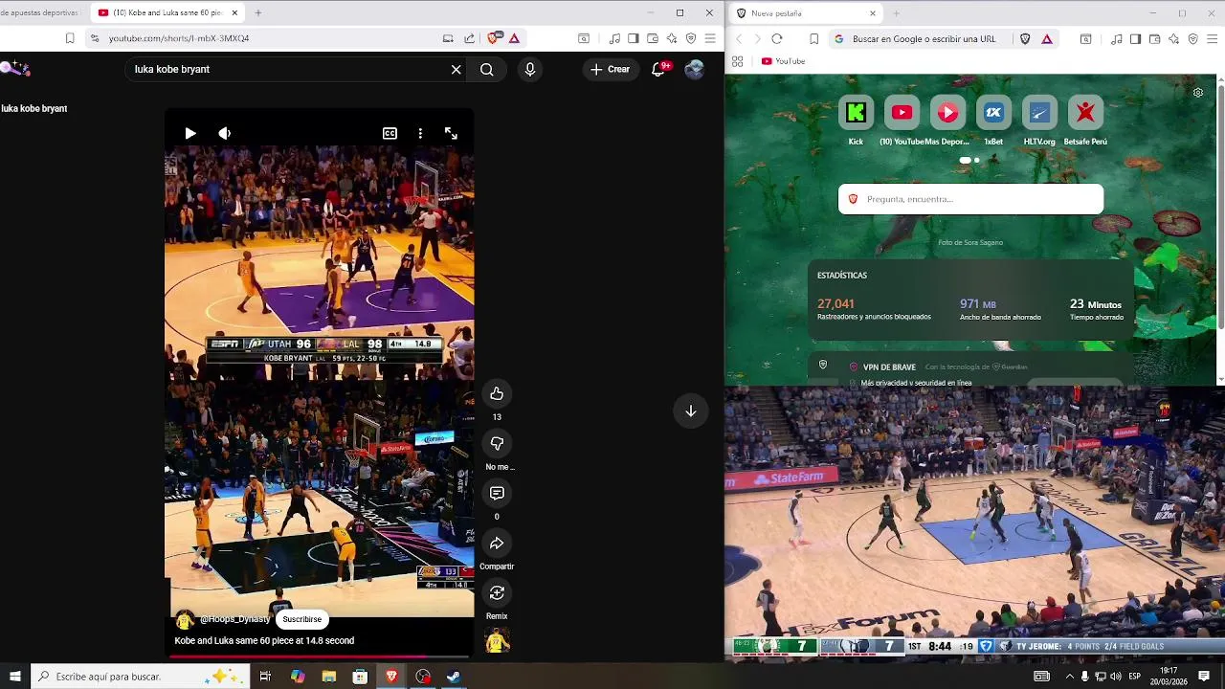The image size is (1225, 689).
Task: Share the page from left address bar
Action: point(469,38)
